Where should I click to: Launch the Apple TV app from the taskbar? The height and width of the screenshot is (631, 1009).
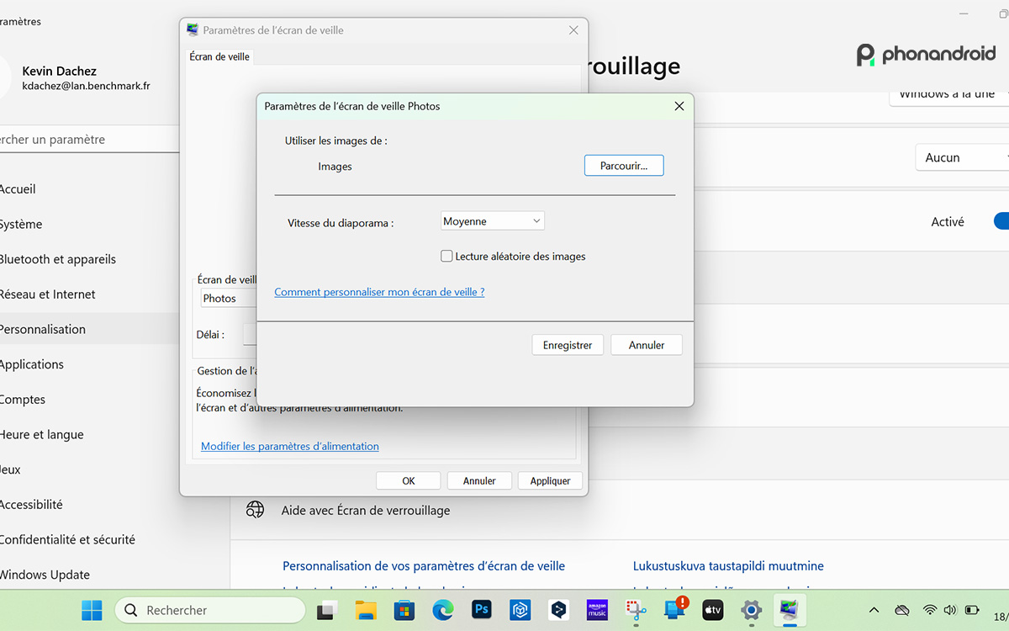tap(712, 610)
